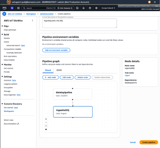The image size is (160, 148).
Task: Open the services grid menu icon
Action: [x=18, y=8]
